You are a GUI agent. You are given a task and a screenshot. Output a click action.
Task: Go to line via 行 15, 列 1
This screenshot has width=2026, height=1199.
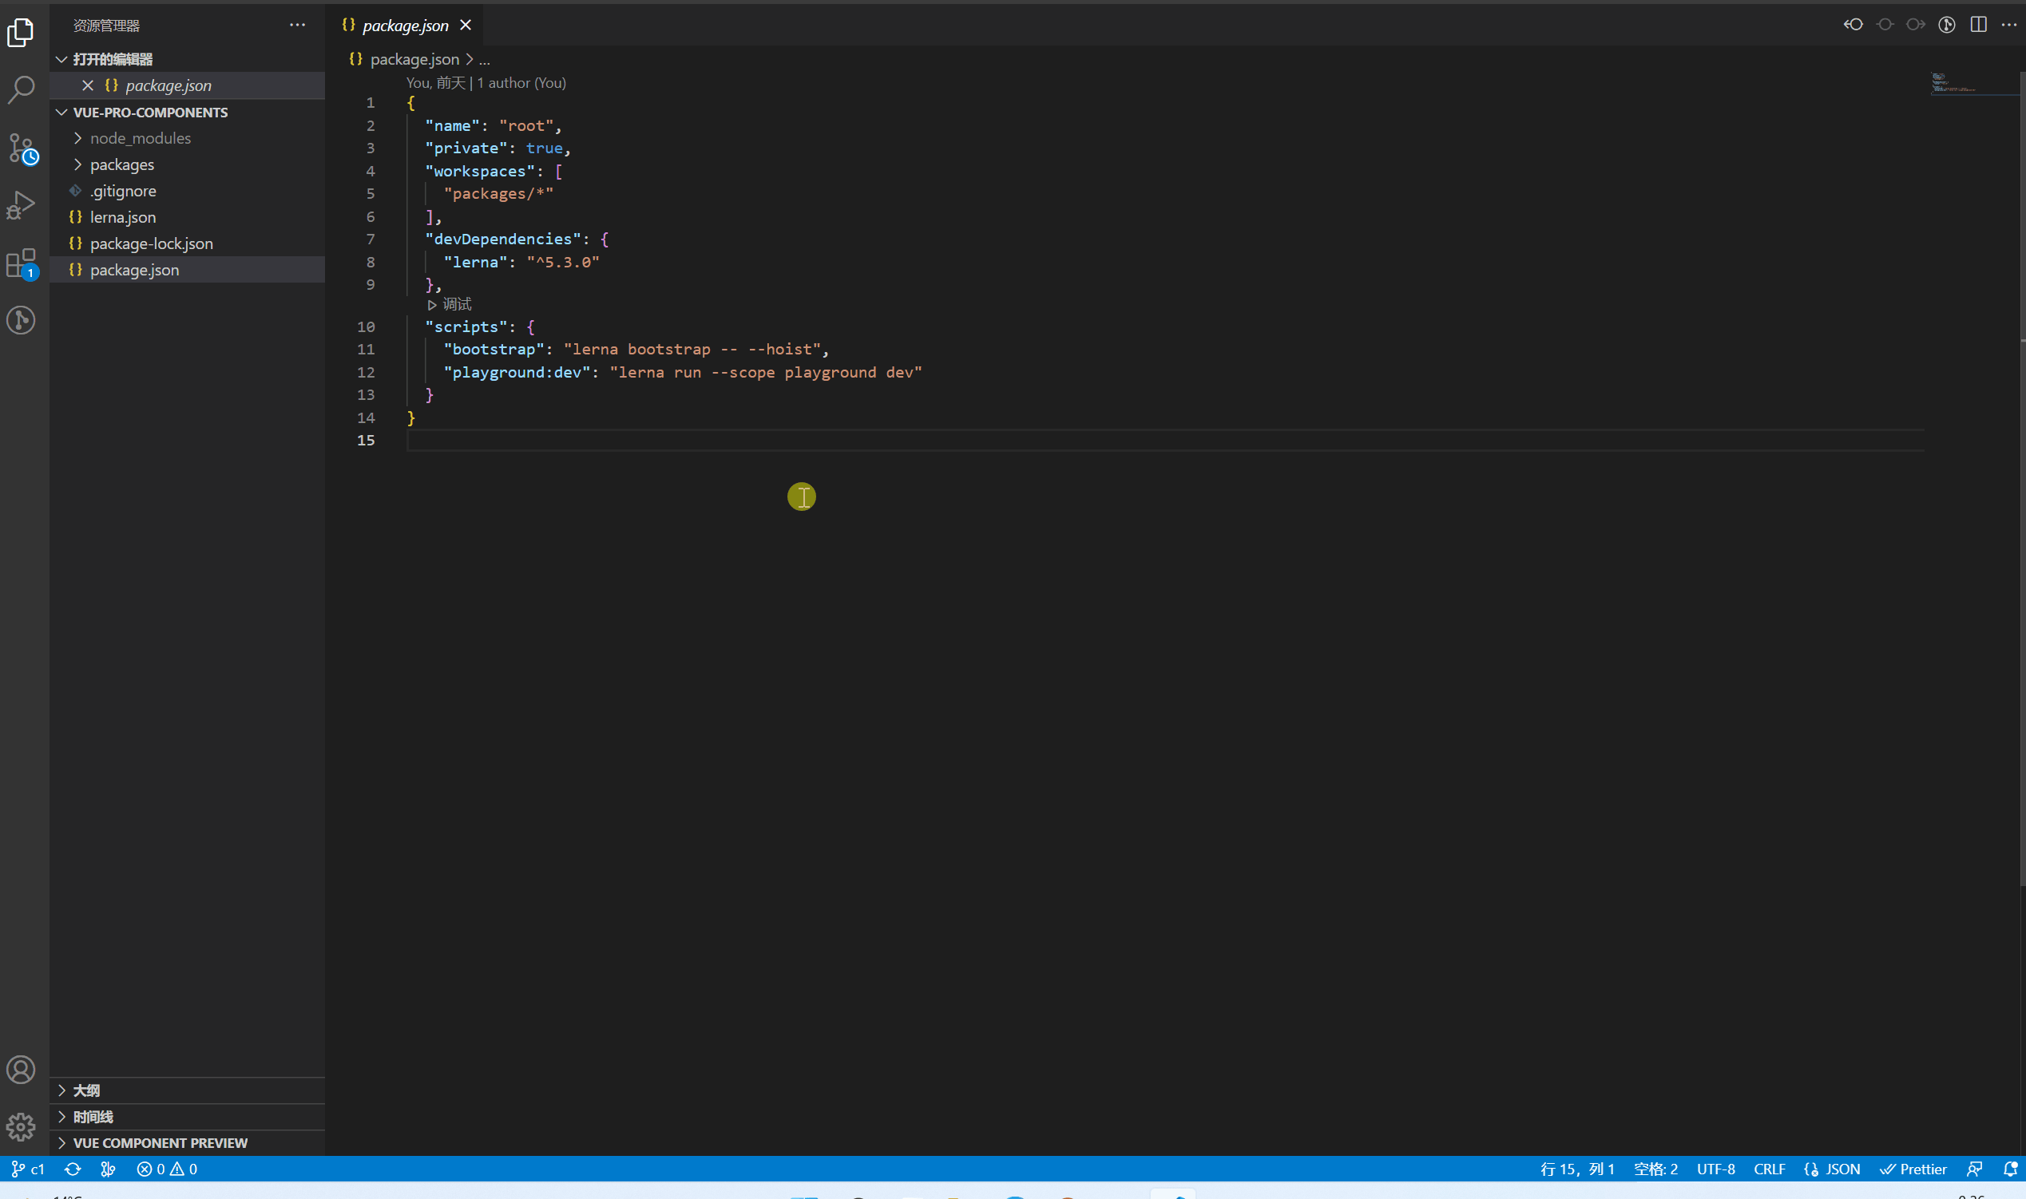[x=1576, y=1169]
